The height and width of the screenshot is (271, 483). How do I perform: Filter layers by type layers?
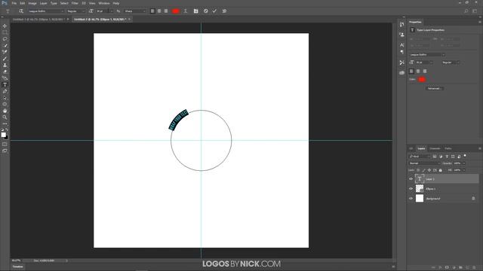click(x=447, y=157)
